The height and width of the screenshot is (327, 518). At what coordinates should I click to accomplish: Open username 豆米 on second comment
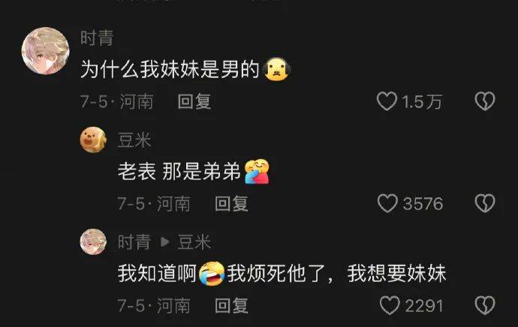click(134, 140)
